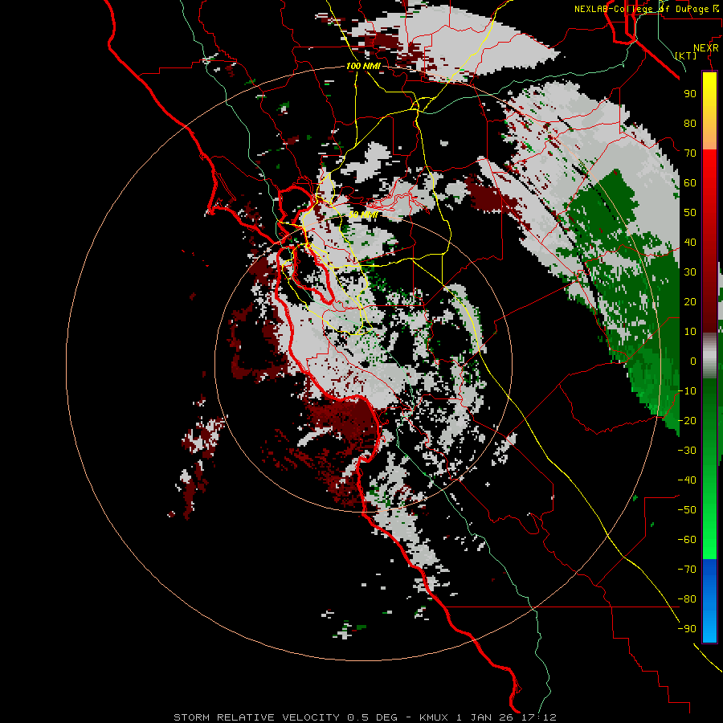
Task: Click the 90 value on velocity scale
Action: 690,94
